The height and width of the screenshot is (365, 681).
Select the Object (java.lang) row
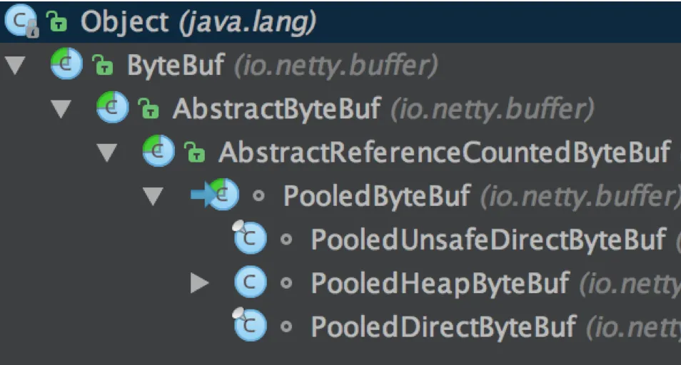click(340, 21)
